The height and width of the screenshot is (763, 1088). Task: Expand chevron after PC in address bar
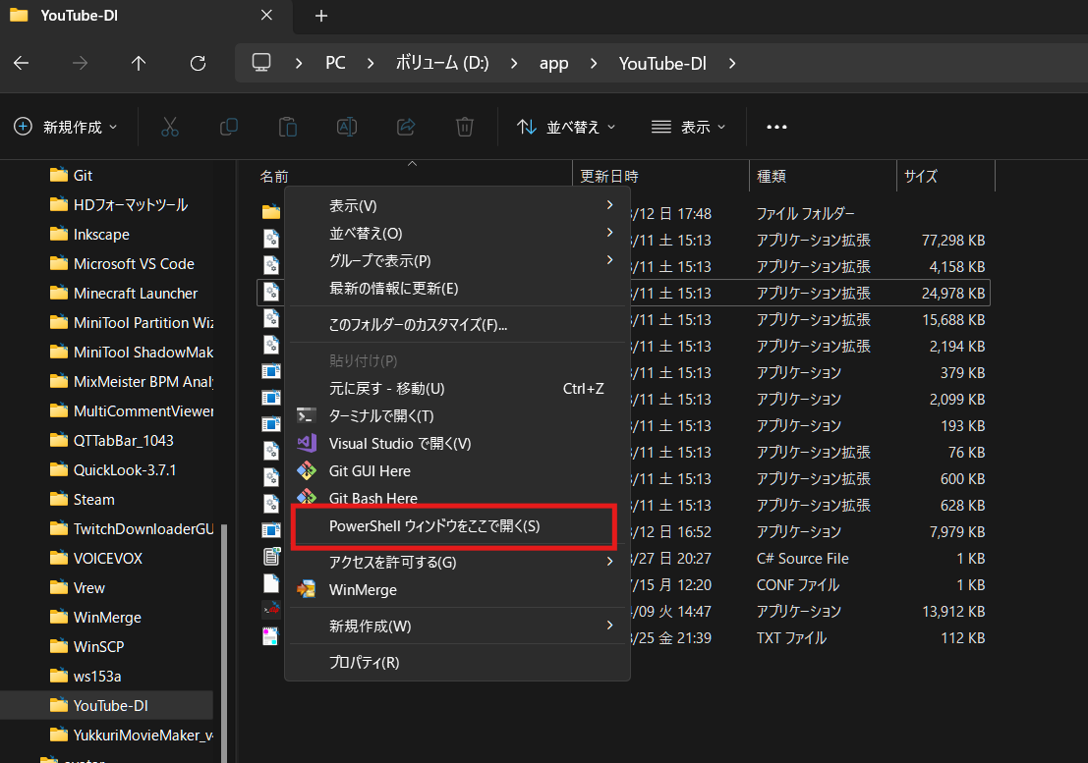(371, 63)
